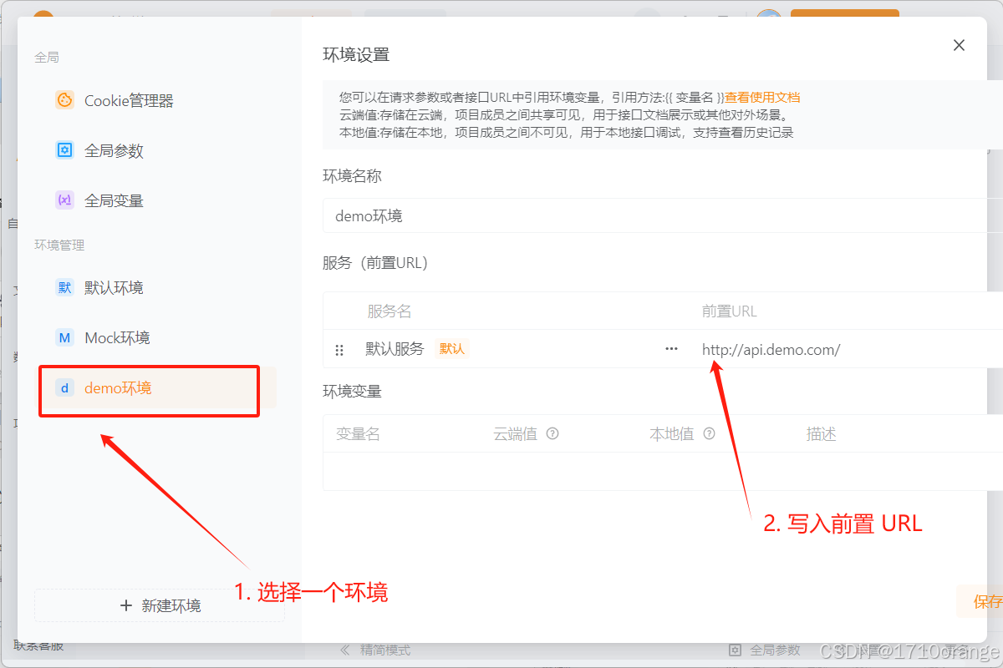Viewport: 1003px width, 668px height.
Task: Click the d icon beside demo环境
Action: point(64,387)
